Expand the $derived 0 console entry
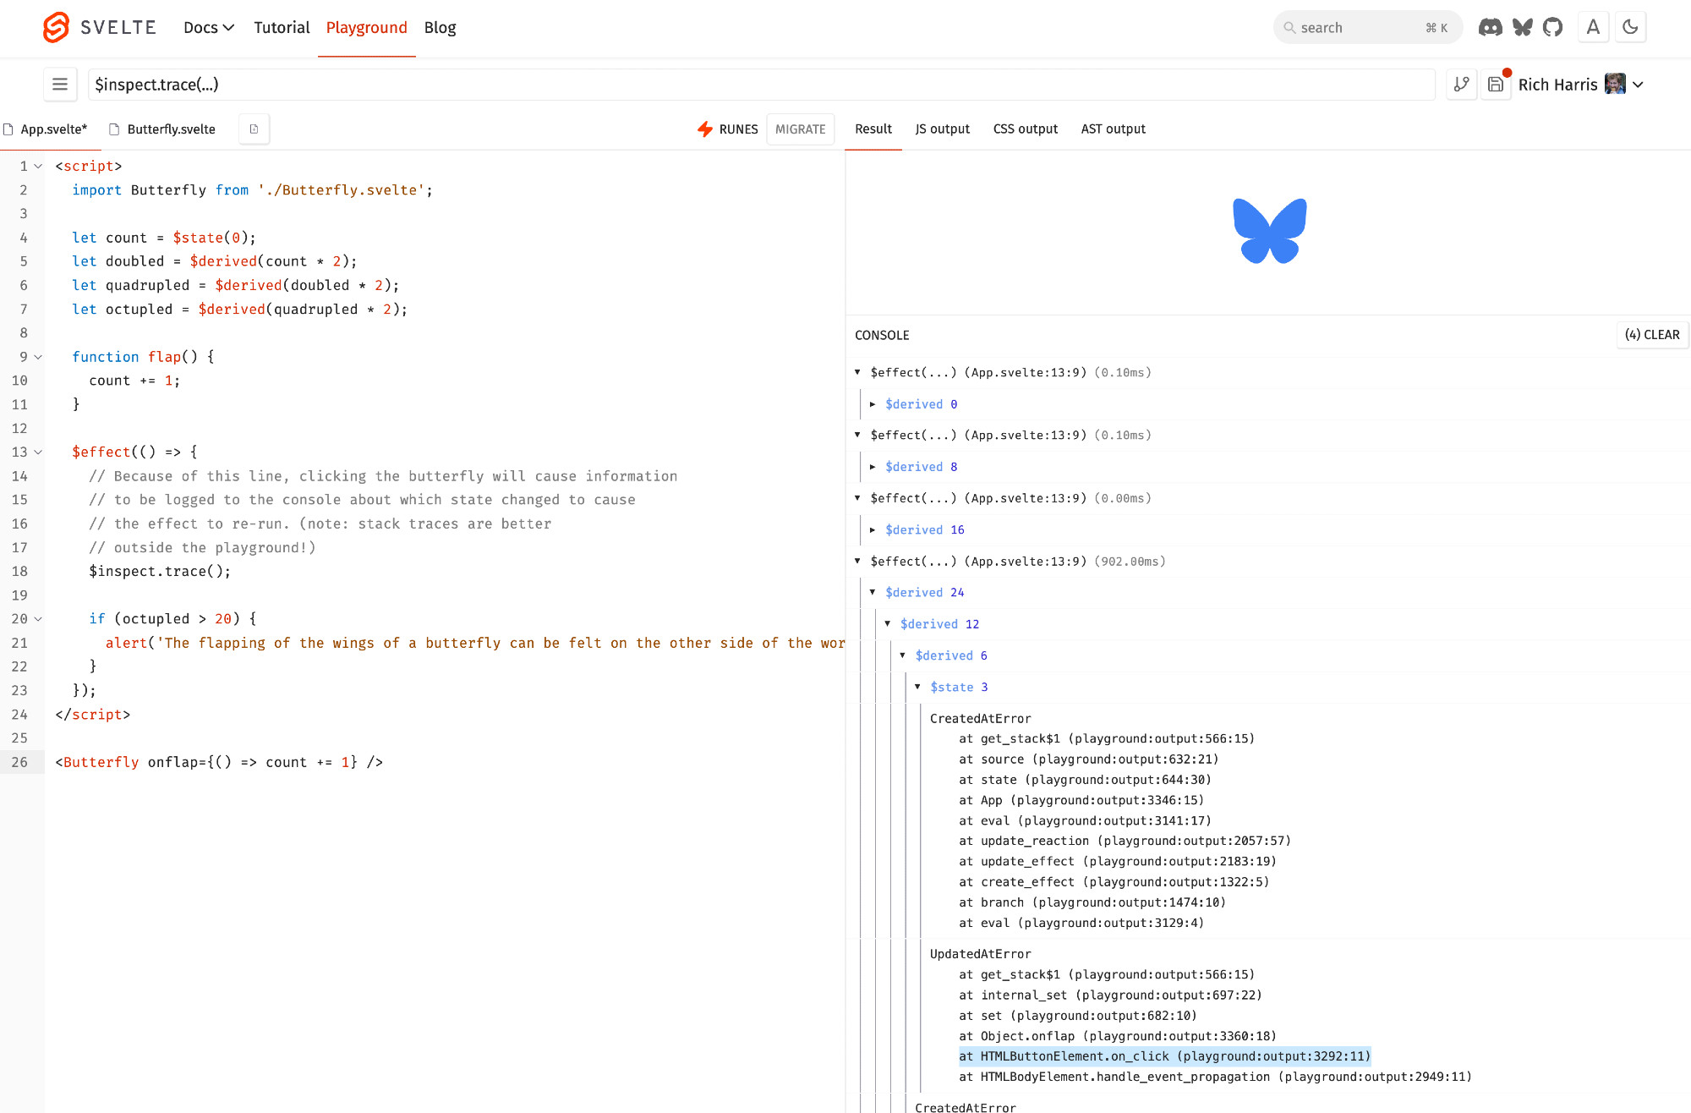 [x=873, y=404]
